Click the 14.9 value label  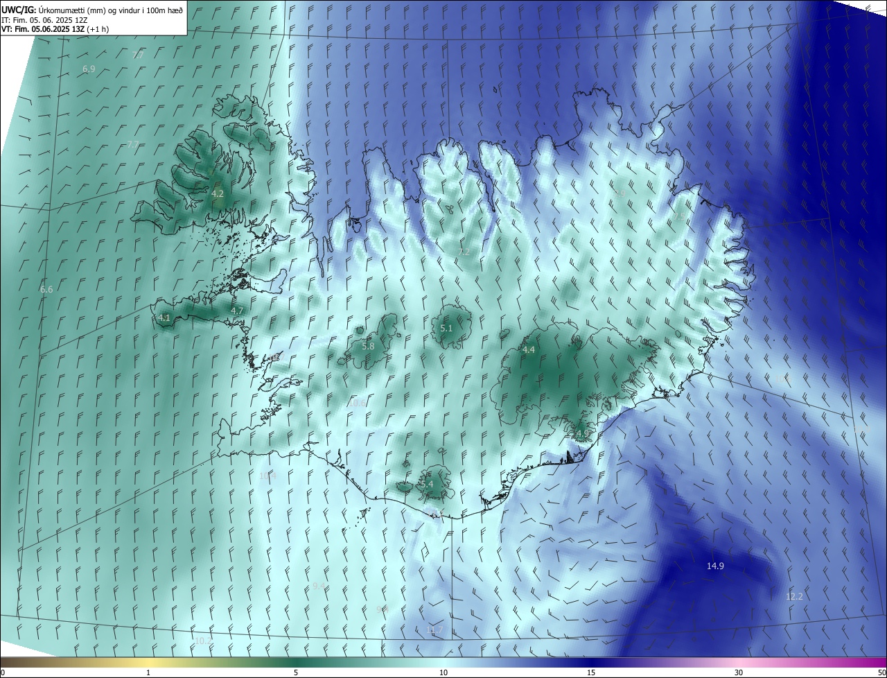(715, 566)
